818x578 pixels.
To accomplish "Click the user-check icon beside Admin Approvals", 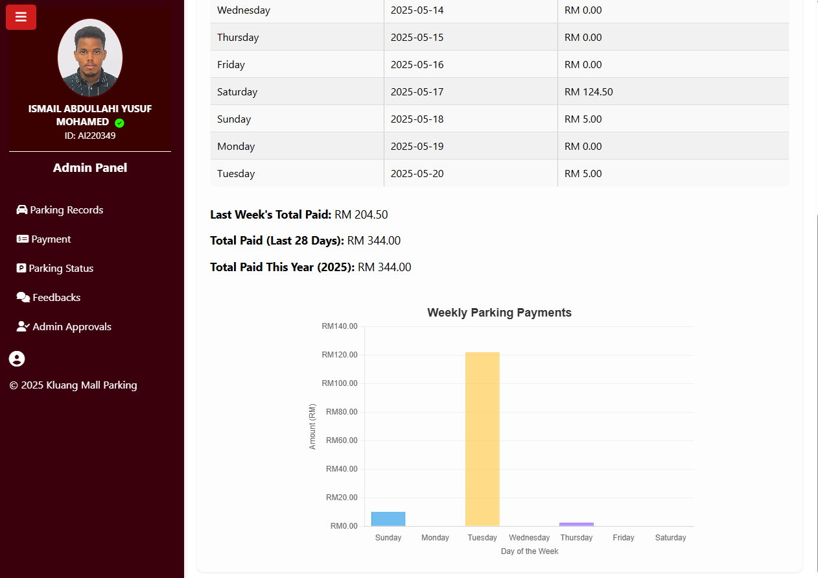I will tap(23, 326).
